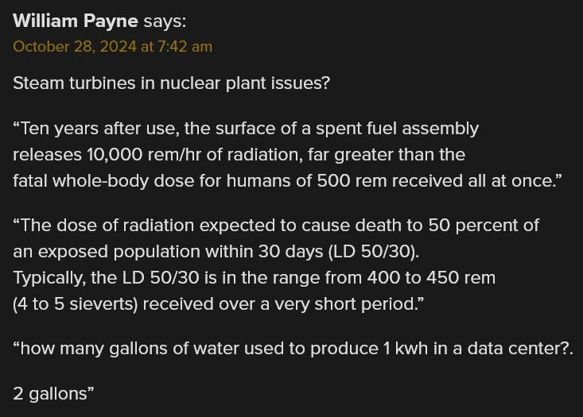583x417 pixels.
Task: Click the line starting "fatal whole-body dose"
Action: click(287, 181)
